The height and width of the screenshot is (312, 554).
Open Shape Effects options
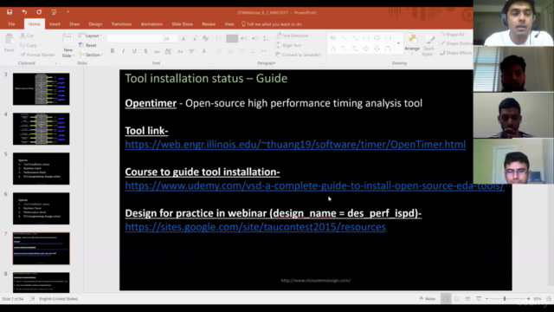point(456,53)
